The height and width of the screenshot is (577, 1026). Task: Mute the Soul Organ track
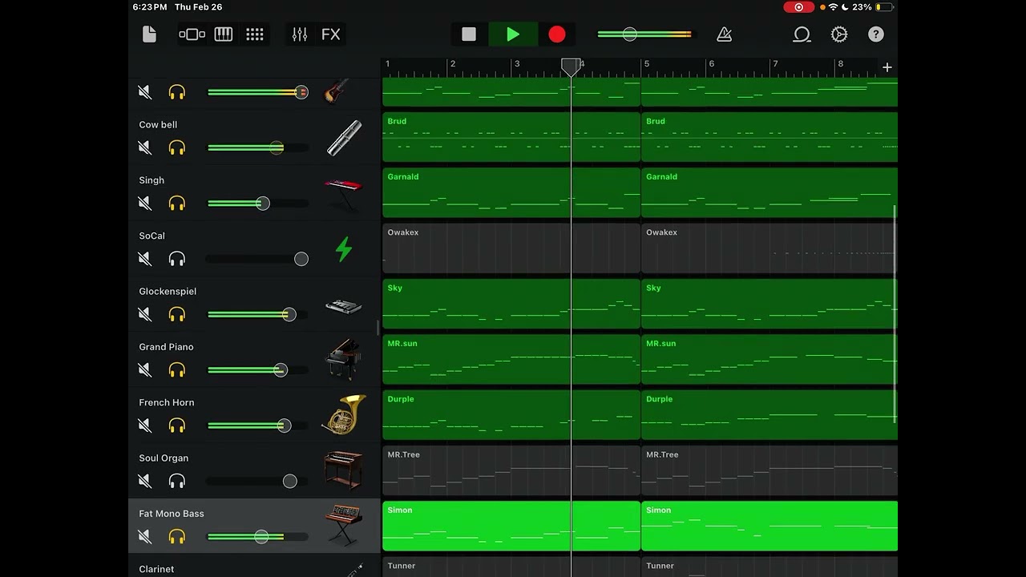[145, 481]
